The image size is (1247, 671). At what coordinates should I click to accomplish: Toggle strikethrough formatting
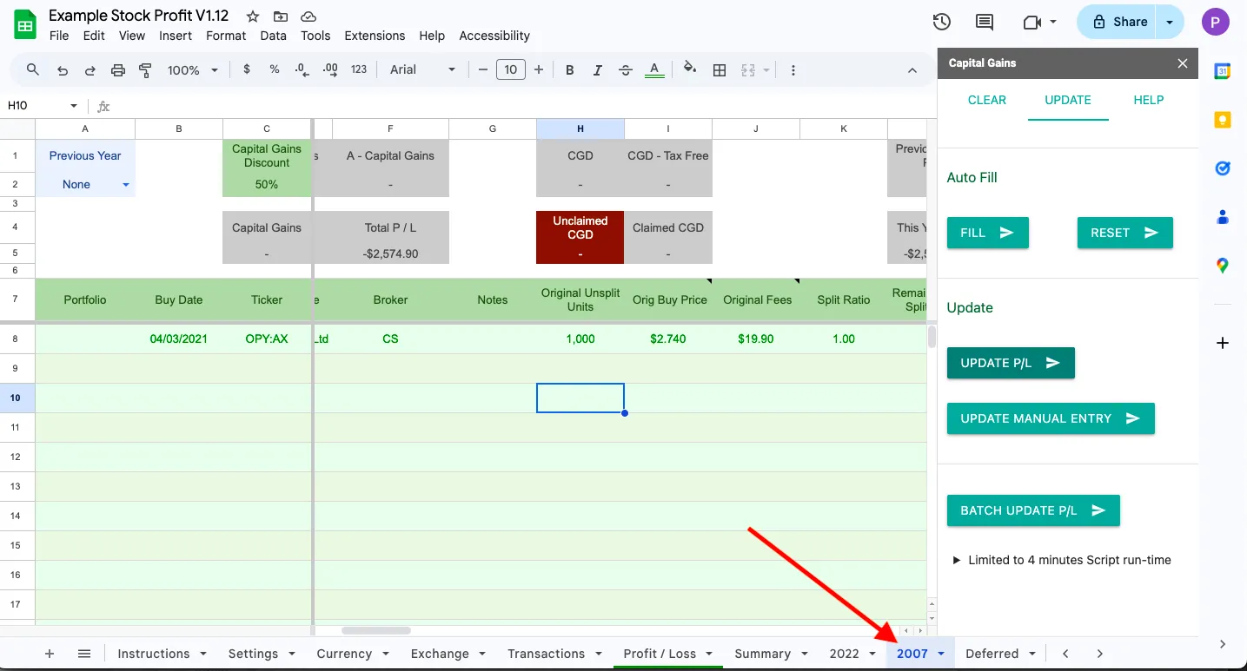(x=626, y=70)
